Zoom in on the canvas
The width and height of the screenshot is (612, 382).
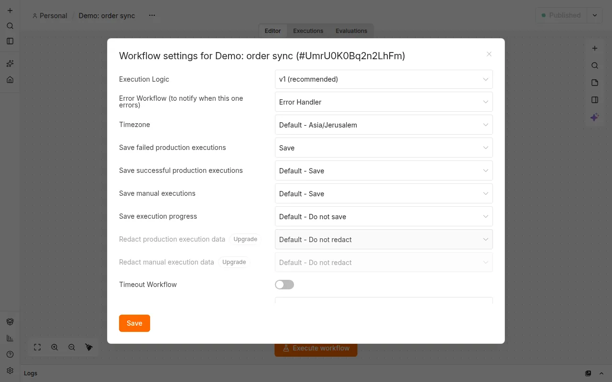click(55, 347)
